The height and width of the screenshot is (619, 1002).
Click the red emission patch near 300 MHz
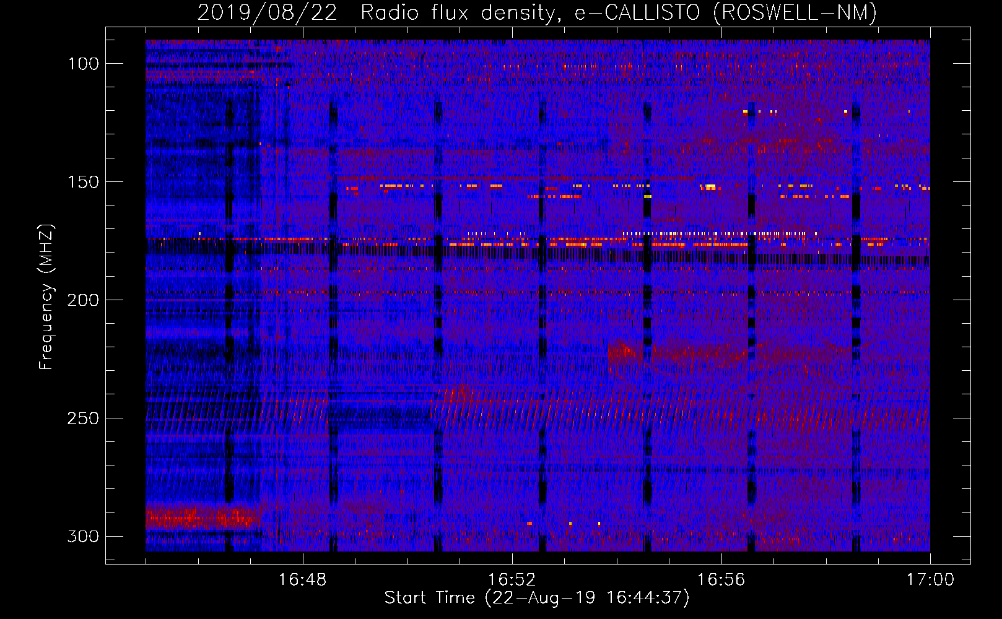point(203,517)
